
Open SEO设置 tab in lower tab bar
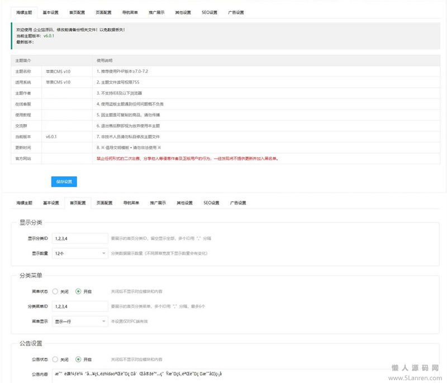[211, 203]
